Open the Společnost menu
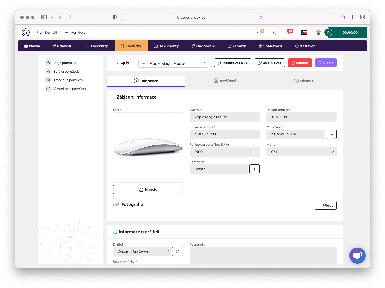The image size is (385, 288). [270, 46]
